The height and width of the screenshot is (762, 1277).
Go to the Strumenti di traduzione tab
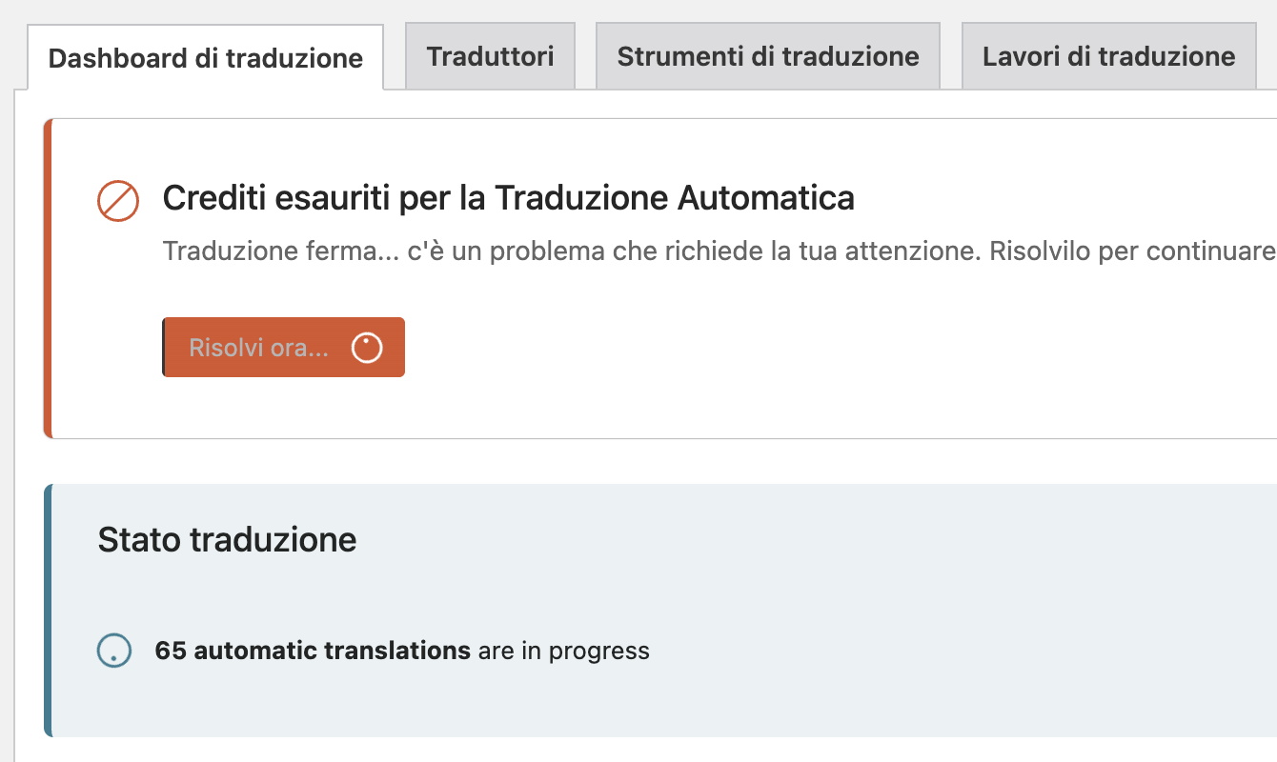click(768, 56)
